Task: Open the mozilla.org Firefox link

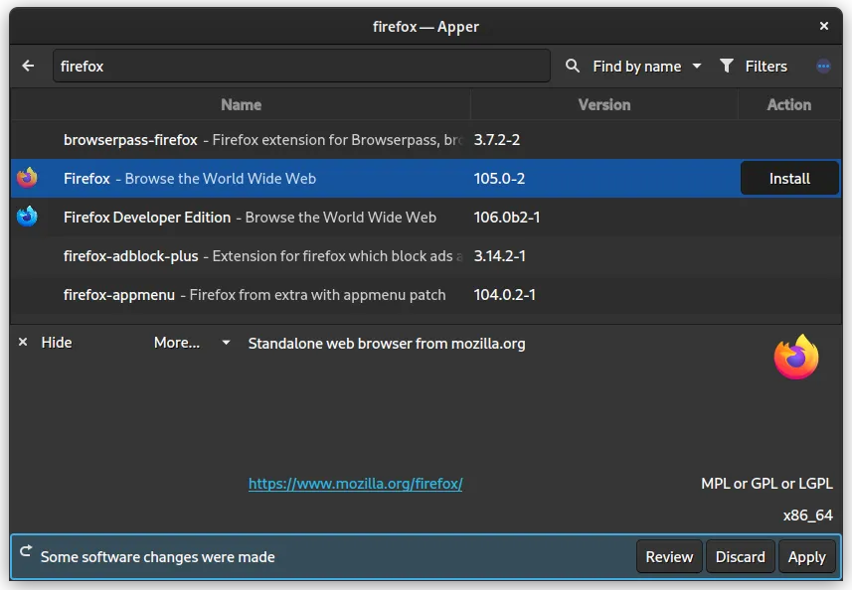Action: [x=355, y=484]
